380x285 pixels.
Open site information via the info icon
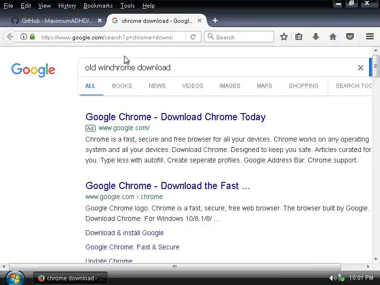pyautogui.click(x=23, y=37)
